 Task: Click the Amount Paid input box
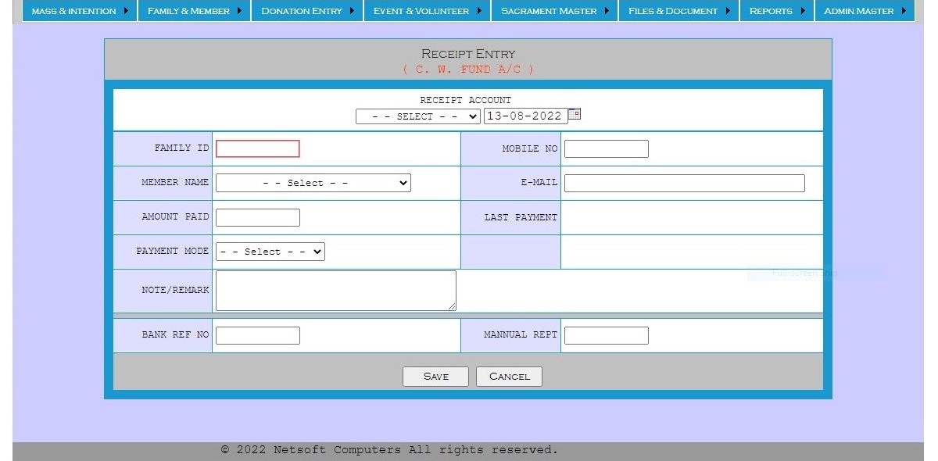click(257, 217)
